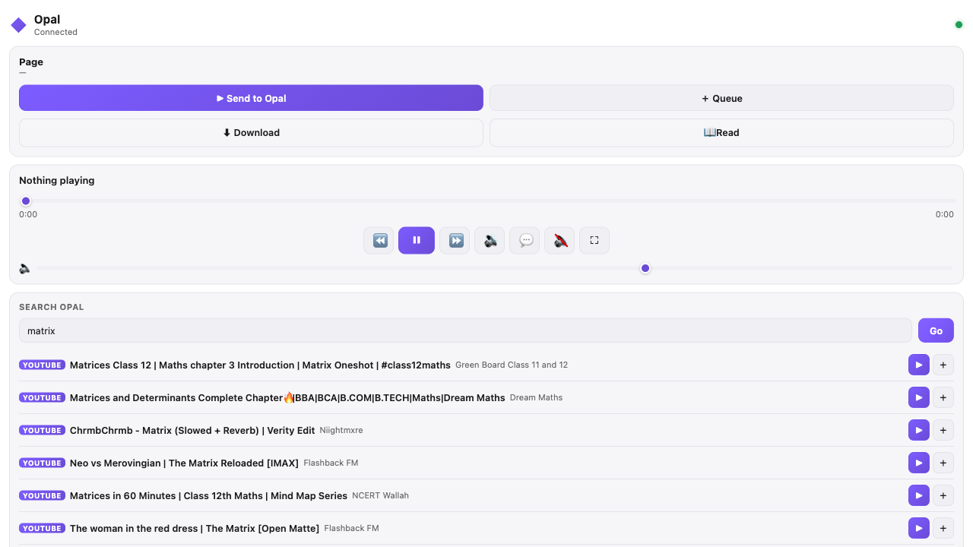Click the 'Nothing playing' status text

point(57,181)
